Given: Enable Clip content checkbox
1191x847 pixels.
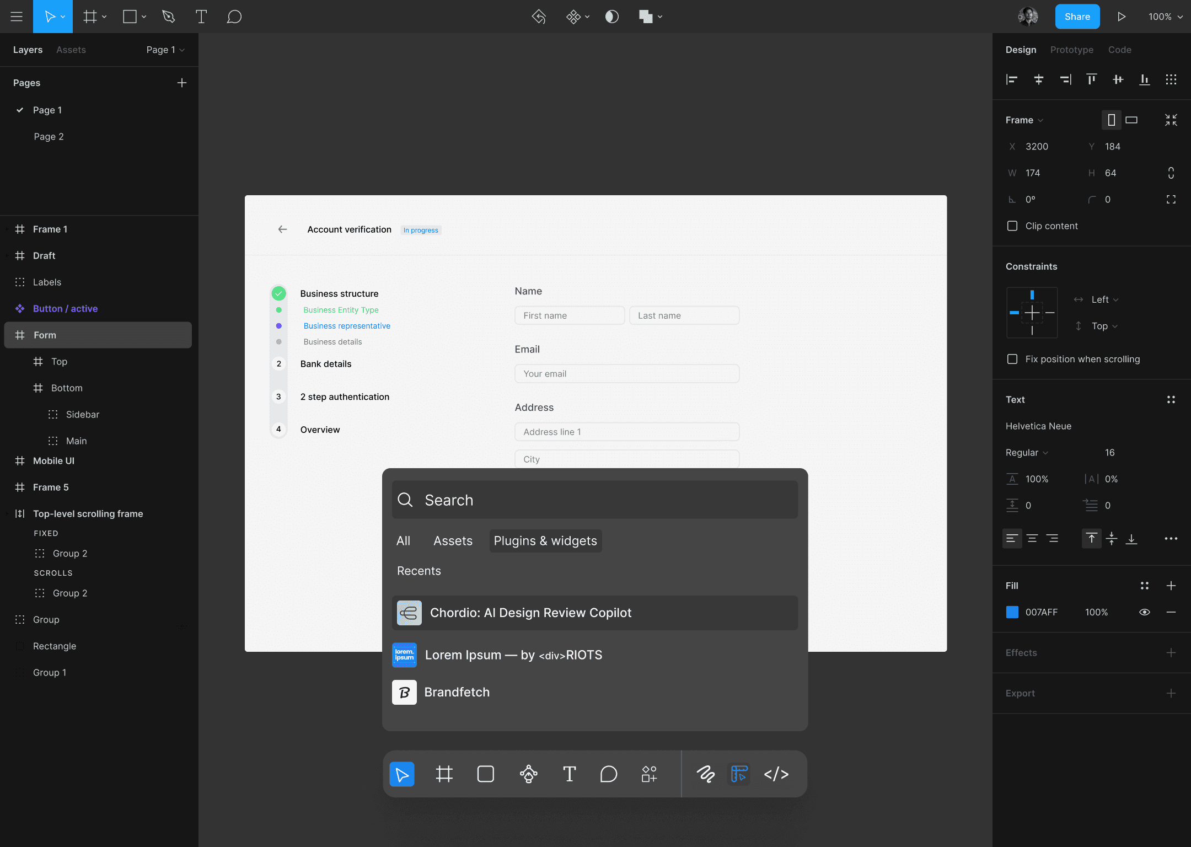Looking at the screenshot, I should [1012, 226].
